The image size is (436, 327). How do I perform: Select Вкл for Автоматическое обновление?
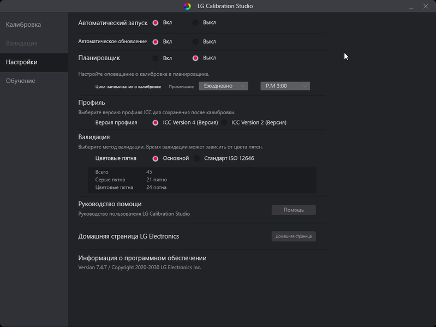coord(156,41)
